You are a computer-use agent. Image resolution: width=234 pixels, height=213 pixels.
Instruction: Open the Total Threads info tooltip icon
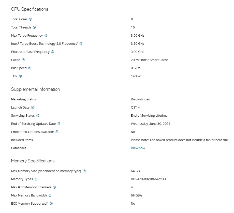click(x=34, y=27)
